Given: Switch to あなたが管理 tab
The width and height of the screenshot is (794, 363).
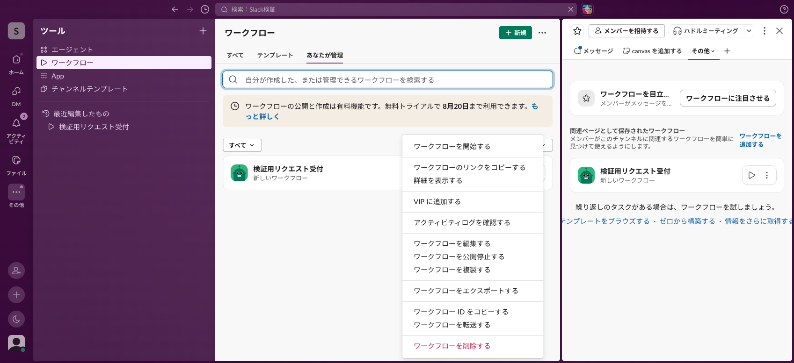Looking at the screenshot, I should coord(325,55).
